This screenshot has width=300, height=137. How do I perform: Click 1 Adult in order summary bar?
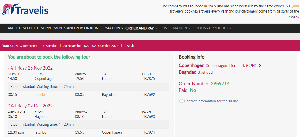(x=129, y=46)
